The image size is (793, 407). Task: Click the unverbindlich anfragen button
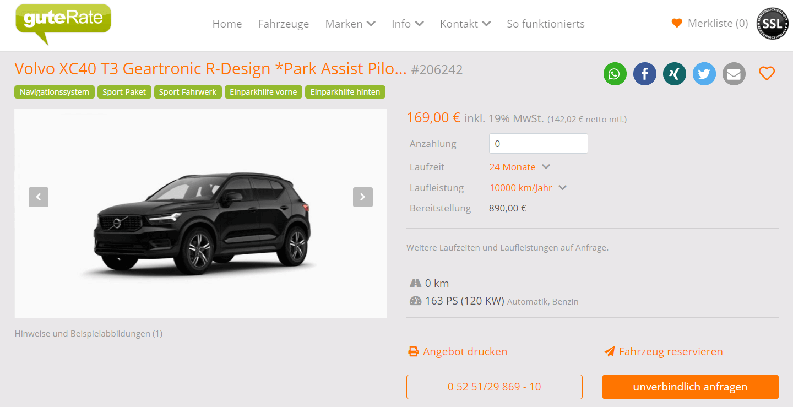691,387
